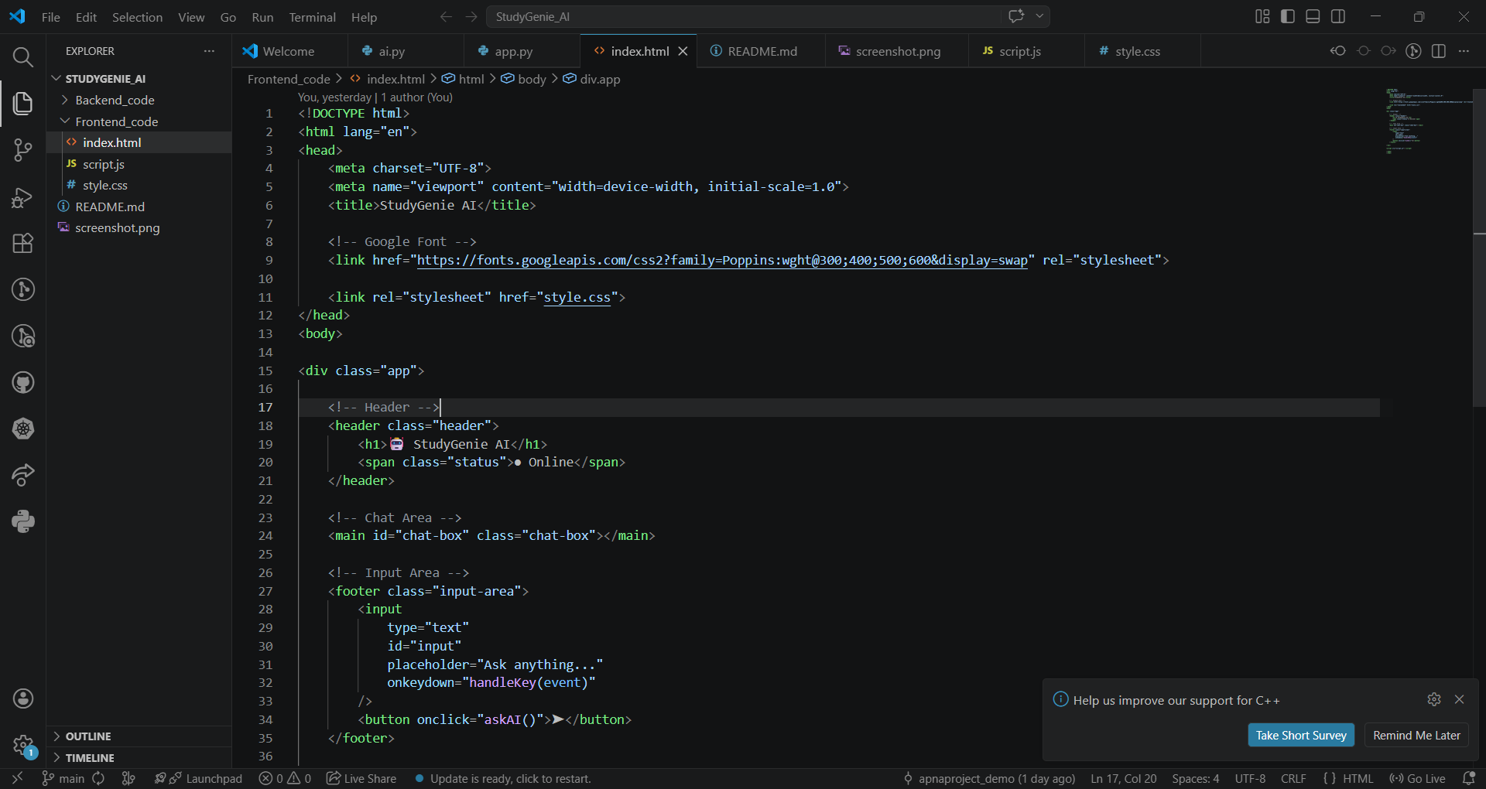
Task: Open Source Control view
Action: pos(22,149)
